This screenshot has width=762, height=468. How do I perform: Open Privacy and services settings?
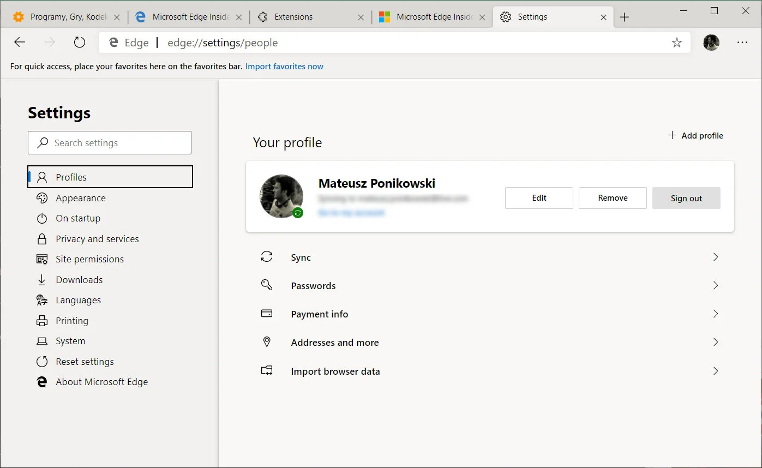pyautogui.click(x=97, y=239)
